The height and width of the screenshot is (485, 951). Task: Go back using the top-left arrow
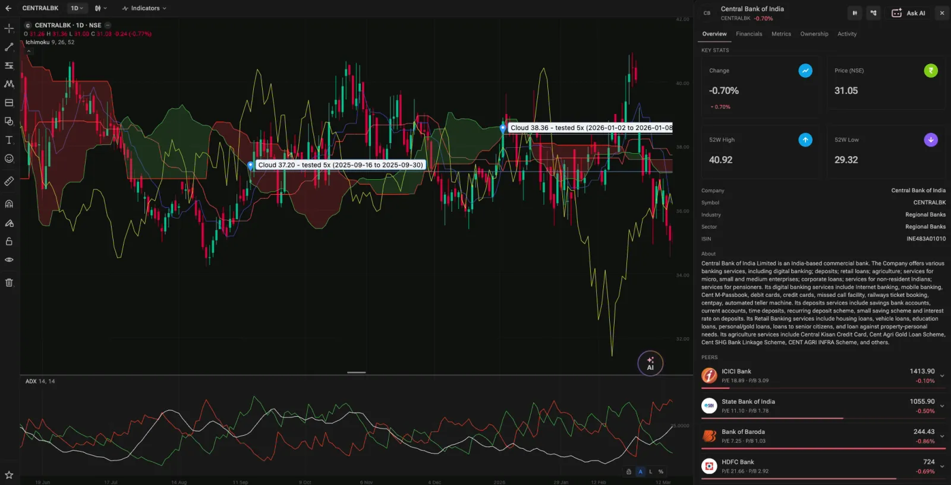8,8
